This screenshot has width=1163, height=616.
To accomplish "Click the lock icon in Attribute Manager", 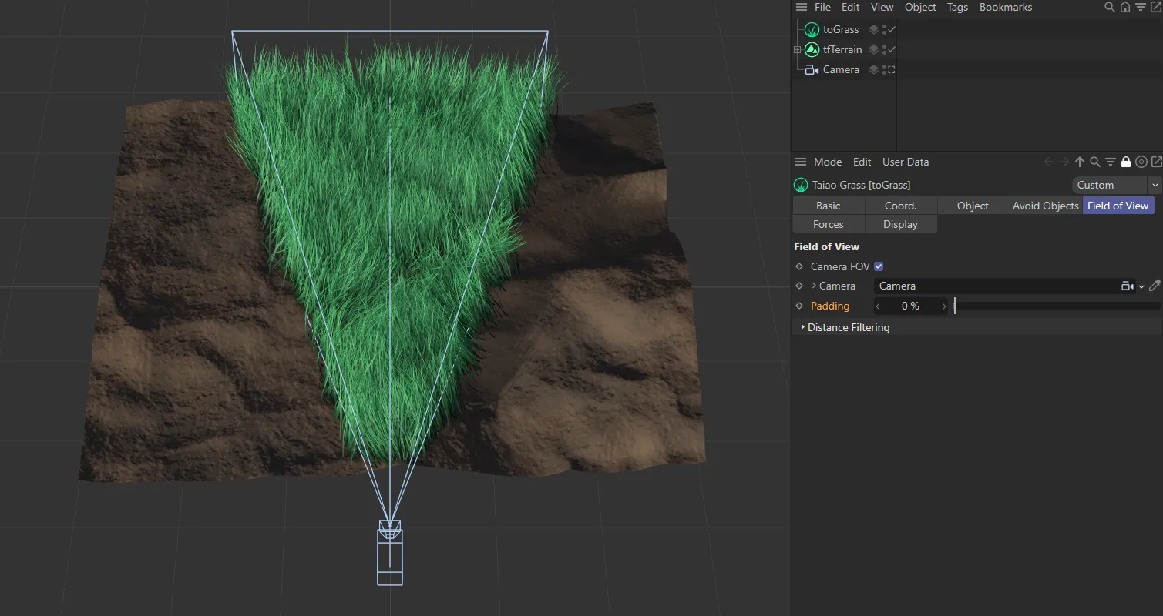I will click(x=1126, y=162).
